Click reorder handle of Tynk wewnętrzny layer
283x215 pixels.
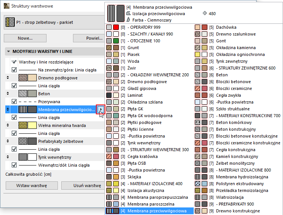[8, 157]
